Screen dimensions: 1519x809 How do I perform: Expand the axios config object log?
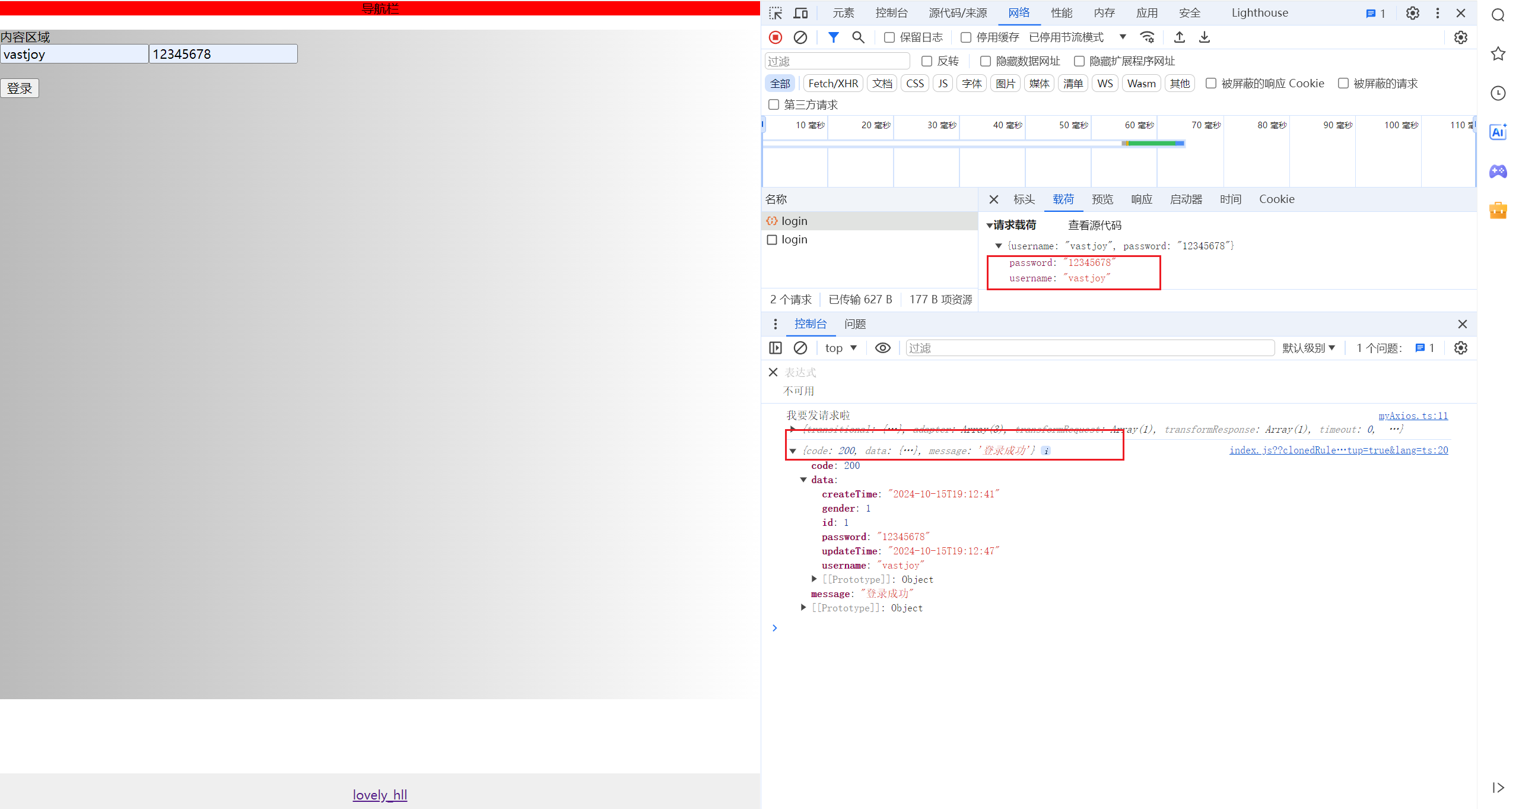[793, 429]
